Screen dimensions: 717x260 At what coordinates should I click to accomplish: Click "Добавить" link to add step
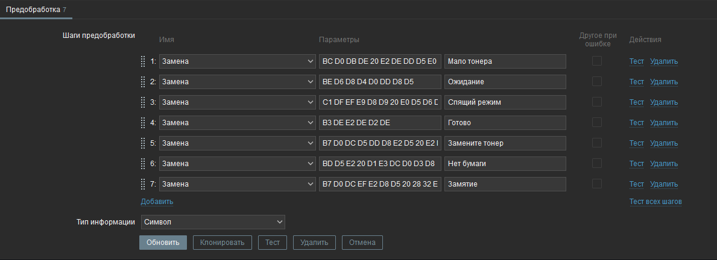pyautogui.click(x=157, y=202)
